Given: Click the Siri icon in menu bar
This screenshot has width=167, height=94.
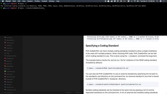Looking at the screenshot, I should pos(161,1).
